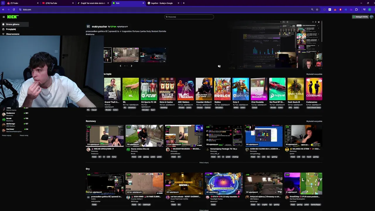Click Pokaż więcej in sidebar channel list
Image resolution: width=375 pixels, height=211 pixels.
point(6,135)
